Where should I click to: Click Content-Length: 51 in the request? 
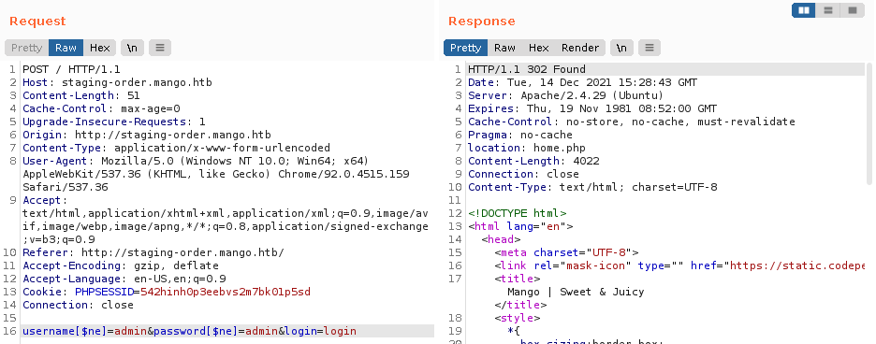point(81,95)
